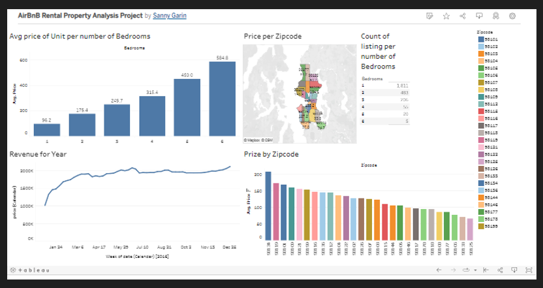The height and width of the screenshot is (288, 543).
Task: Open settings with the gear icon
Action: pos(513,16)
